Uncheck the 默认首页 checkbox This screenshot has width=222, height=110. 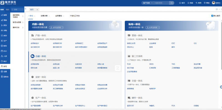[212, 16]
